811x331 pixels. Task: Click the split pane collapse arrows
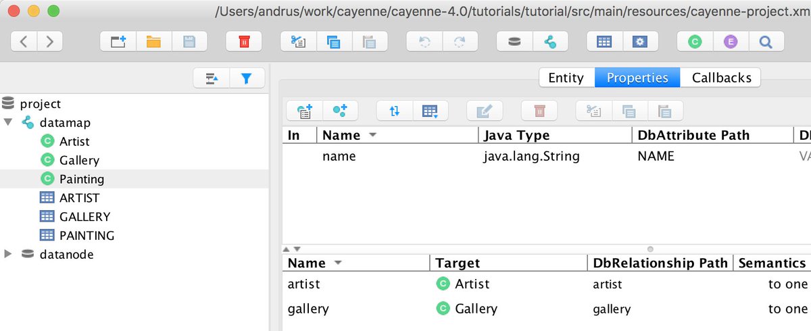(x=292, y=249)
